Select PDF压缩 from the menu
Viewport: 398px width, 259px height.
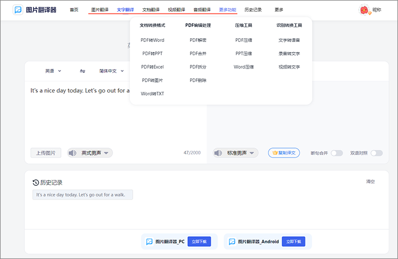point(244,40)
